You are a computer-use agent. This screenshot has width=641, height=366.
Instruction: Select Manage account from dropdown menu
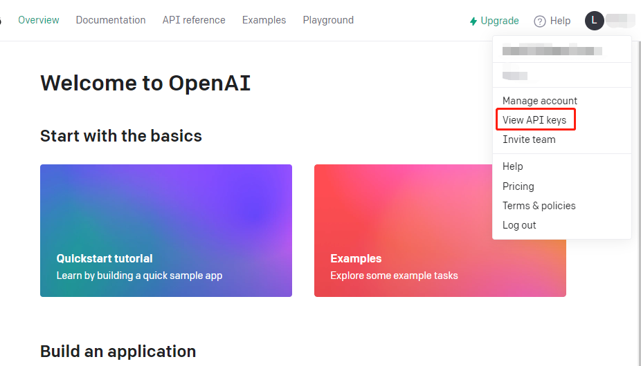coord(540,101)
